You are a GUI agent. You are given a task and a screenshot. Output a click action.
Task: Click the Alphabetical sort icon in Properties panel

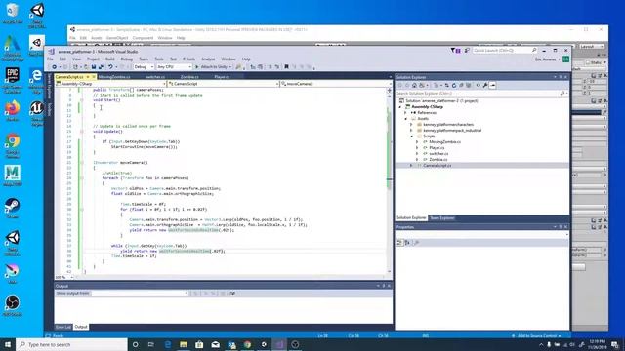(407, 243)
